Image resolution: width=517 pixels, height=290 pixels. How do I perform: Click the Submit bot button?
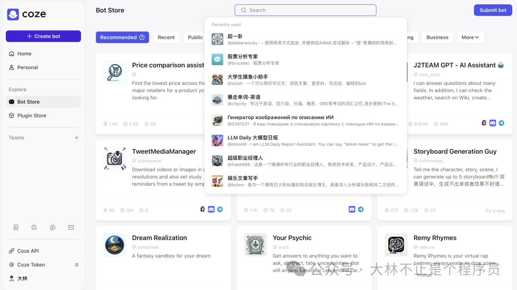pos(493,10)
